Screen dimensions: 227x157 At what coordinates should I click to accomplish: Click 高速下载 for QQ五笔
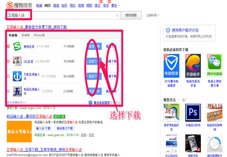pos(94,61)
